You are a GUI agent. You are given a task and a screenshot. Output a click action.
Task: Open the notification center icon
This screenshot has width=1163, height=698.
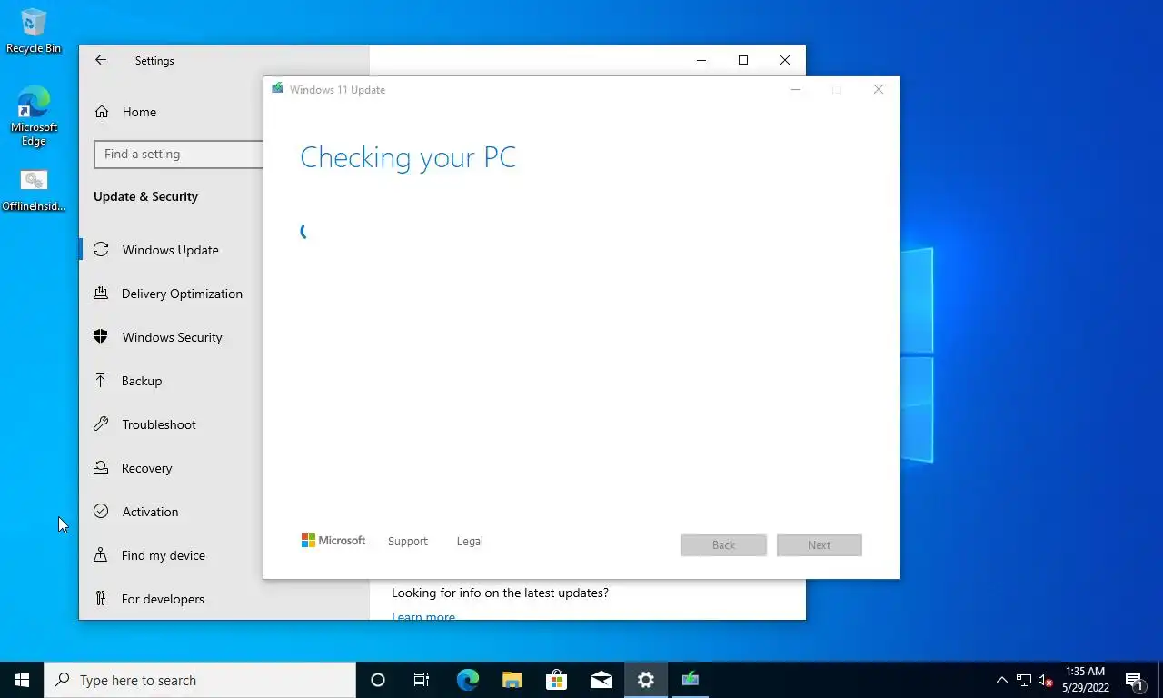(1135, 680)
